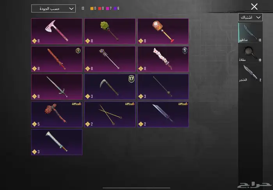Click the chevron on the اشتباك selector
Image resolution: width=273 pixels, height=190 pixels.
point(258,17)
